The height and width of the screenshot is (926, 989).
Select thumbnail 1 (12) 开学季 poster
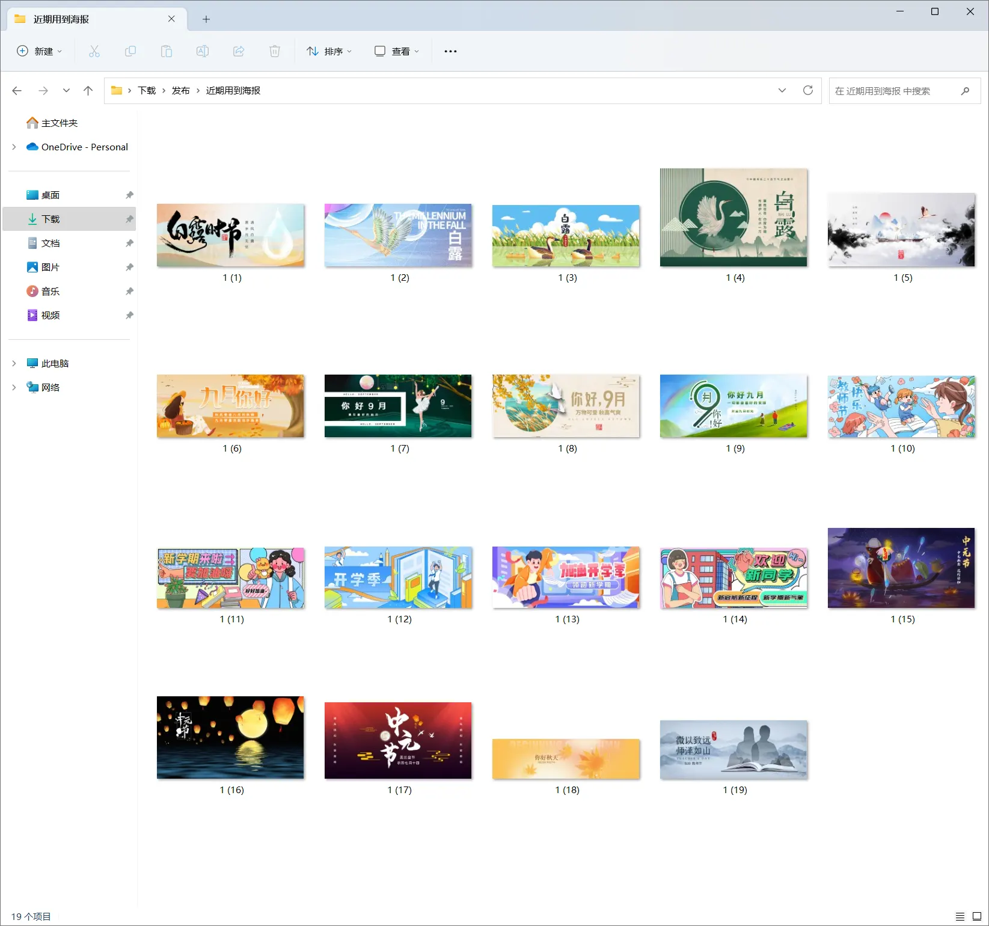pyautogui.click(x=398, y=577)
